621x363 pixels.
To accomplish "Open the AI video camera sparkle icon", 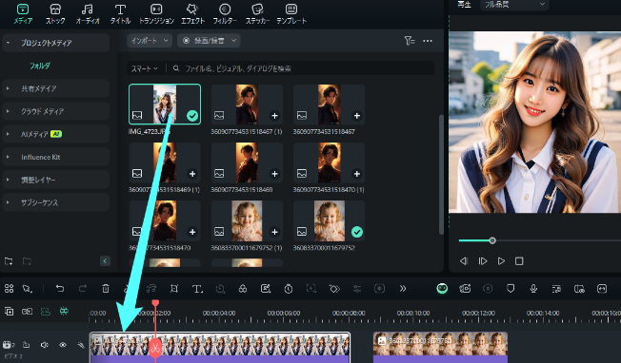I will pyautogui.click(x=465, y=289).
